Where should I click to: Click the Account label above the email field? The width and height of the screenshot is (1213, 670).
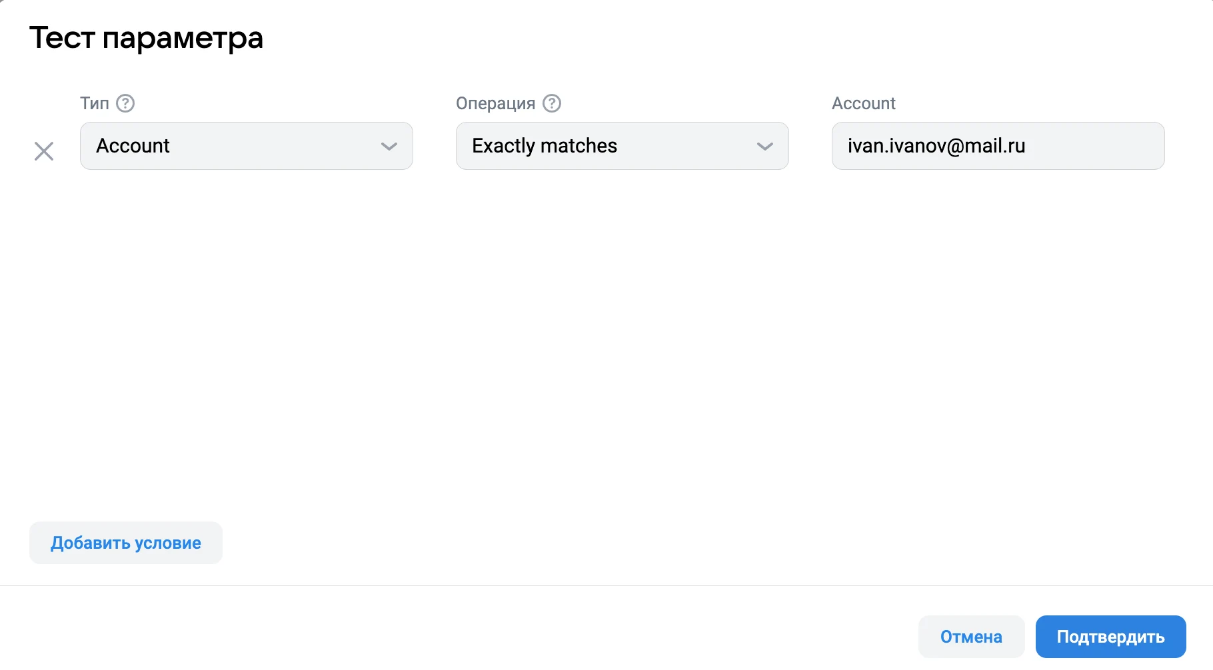coord(863,103)
